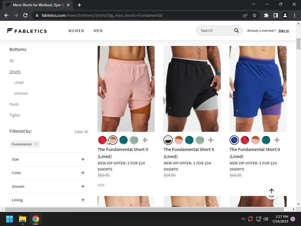
Task: Open the pink Fundamental Short II title link
Action: pyautogui.click(x=123, y=153)
